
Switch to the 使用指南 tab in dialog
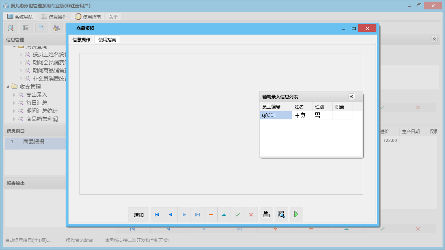point(107,40)
